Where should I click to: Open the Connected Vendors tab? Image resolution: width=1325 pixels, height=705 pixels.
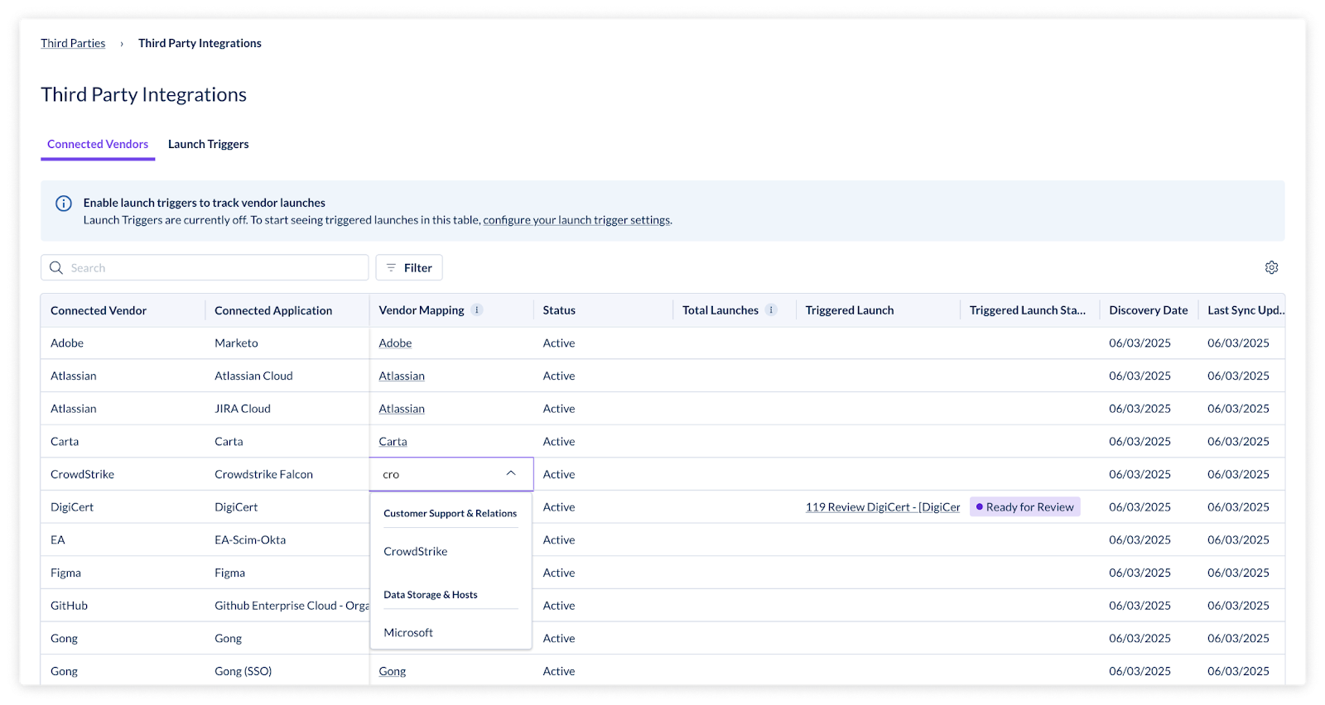98,144
